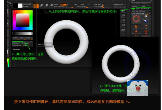Image resolution: width=162 pixels, height=110 pixels.
Task: Toggle the orange Rgb mode button
Action: (63, 4)
